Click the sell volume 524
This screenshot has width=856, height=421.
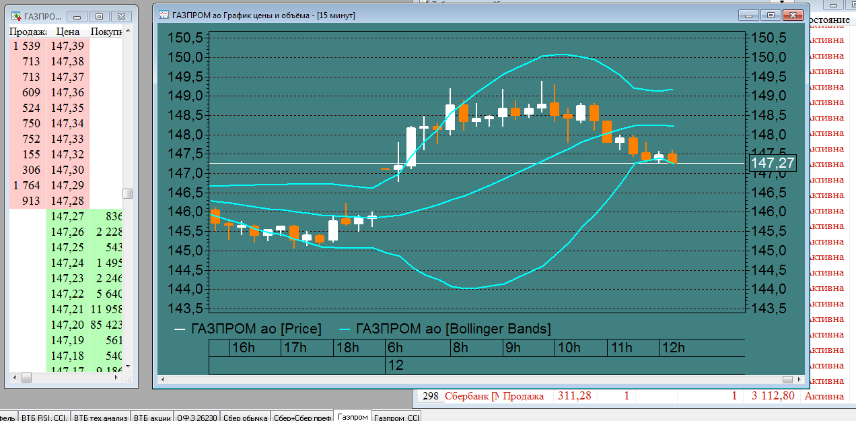tap(28, 108)
